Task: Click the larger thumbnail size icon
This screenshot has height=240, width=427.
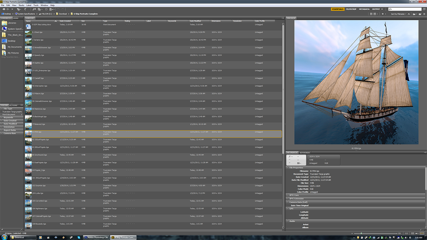Action: [399, 233]
